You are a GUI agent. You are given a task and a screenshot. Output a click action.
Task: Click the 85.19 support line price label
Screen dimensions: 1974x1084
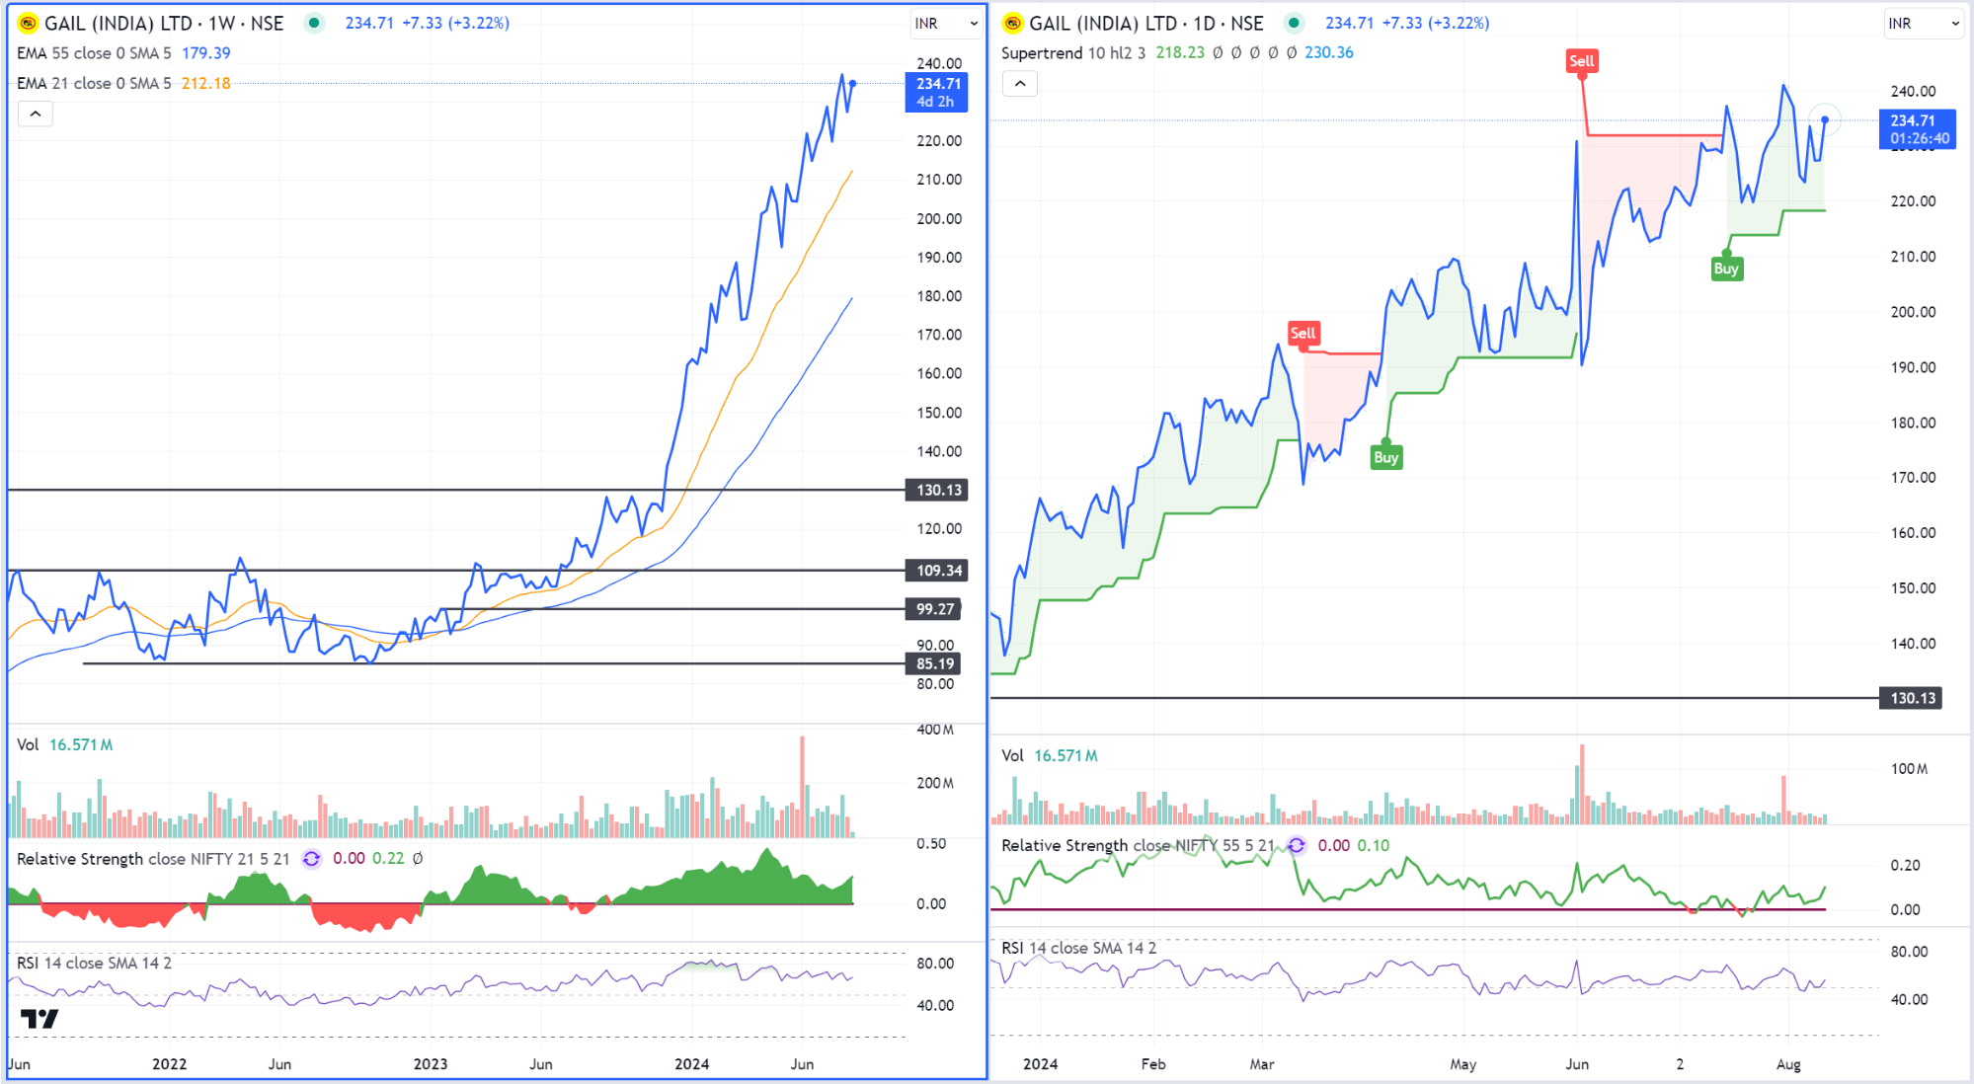(934, 663)
